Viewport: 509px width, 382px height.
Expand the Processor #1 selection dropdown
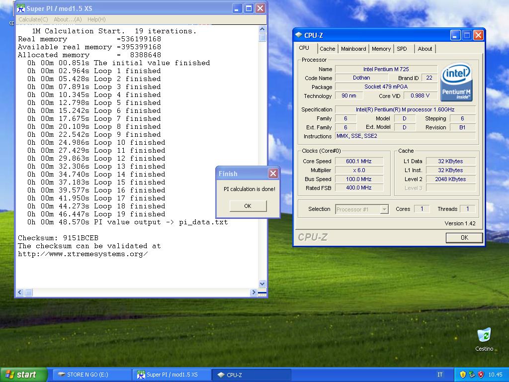[x=384, y=209]
